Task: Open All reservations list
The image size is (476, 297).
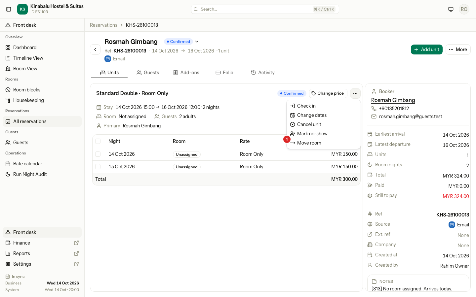Action: [42, 121]
